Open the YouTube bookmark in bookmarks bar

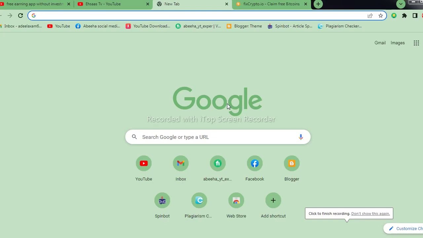click(x=59, y=26)
